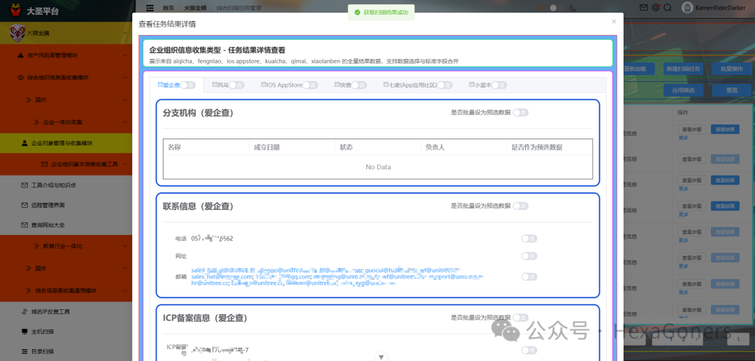
Task: Open the settings gear icon in header
Action: 655,8
